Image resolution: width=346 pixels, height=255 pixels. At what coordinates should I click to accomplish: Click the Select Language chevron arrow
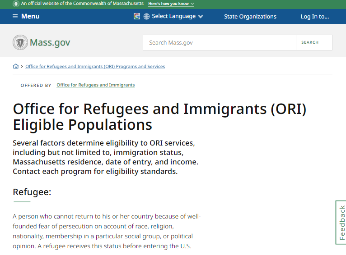pos(201,17)
